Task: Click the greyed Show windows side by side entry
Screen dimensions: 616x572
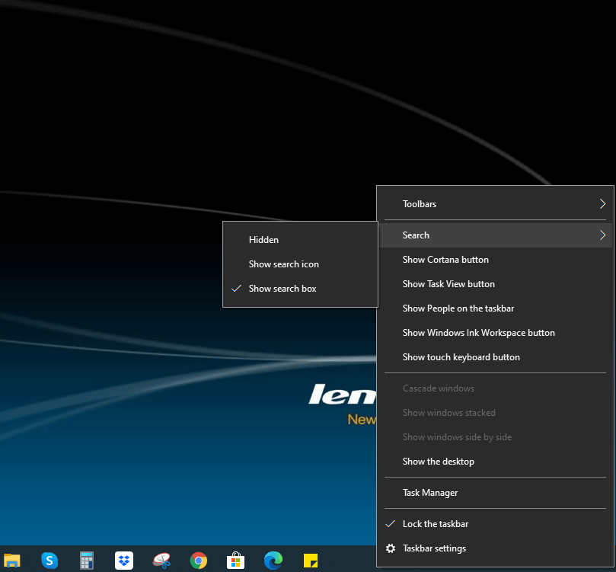Action: click(495, 437)
